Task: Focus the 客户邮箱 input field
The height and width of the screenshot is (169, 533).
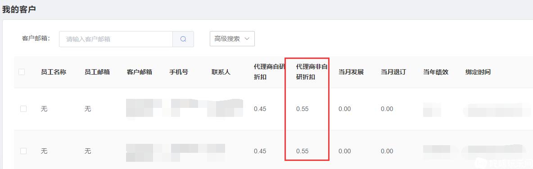Action: tap(116, 39)
